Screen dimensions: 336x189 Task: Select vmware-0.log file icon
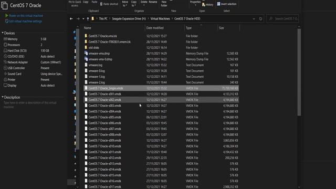click(x=86, y=70)
